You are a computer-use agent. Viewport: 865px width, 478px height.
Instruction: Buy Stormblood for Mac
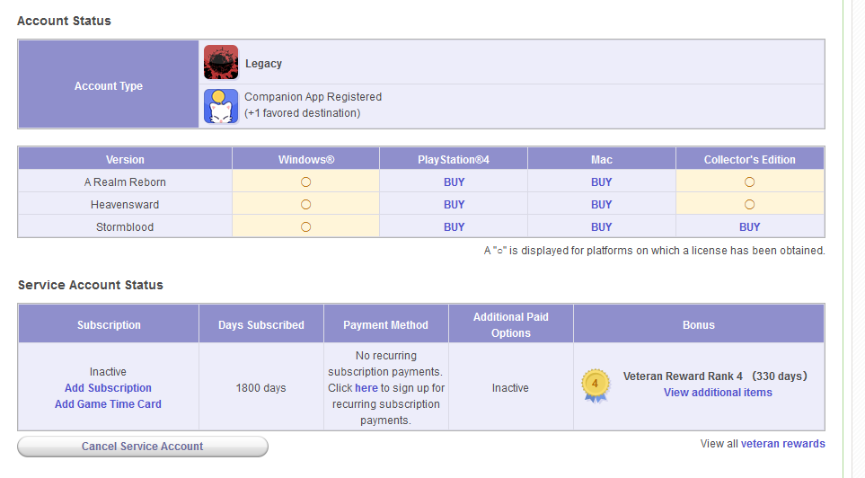coord(601,226)
